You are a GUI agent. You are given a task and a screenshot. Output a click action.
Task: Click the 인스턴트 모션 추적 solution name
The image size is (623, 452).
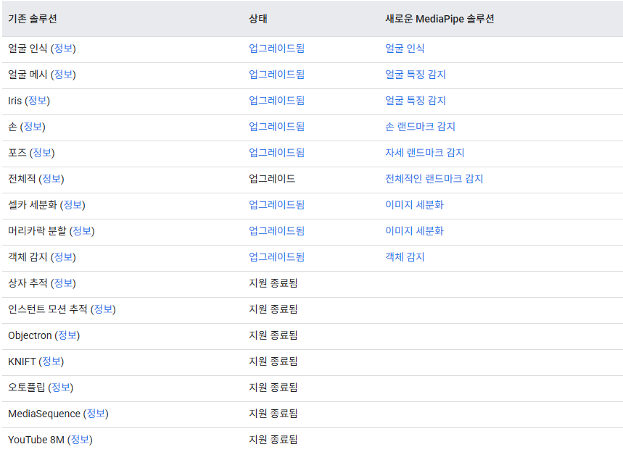[x=48, y=309]
